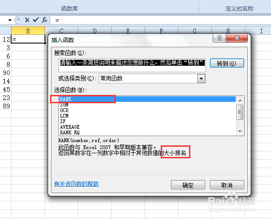Click the formula bar input area
The width and height of the screenshot is (271, 219).
pyautogui.click(x=160, y=20)
